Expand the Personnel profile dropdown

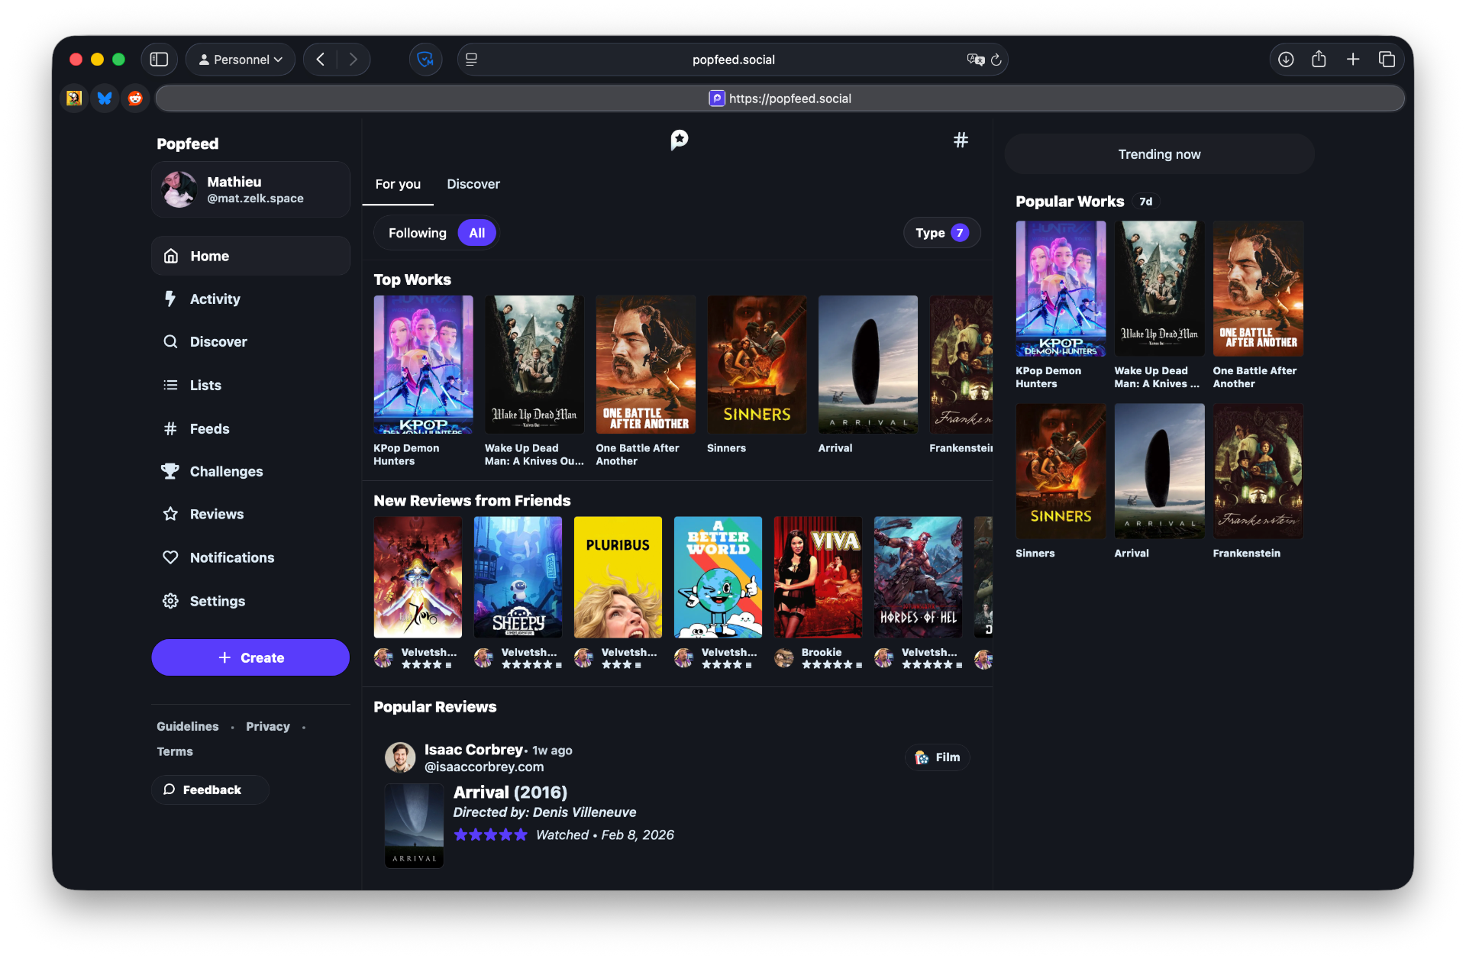240,59
